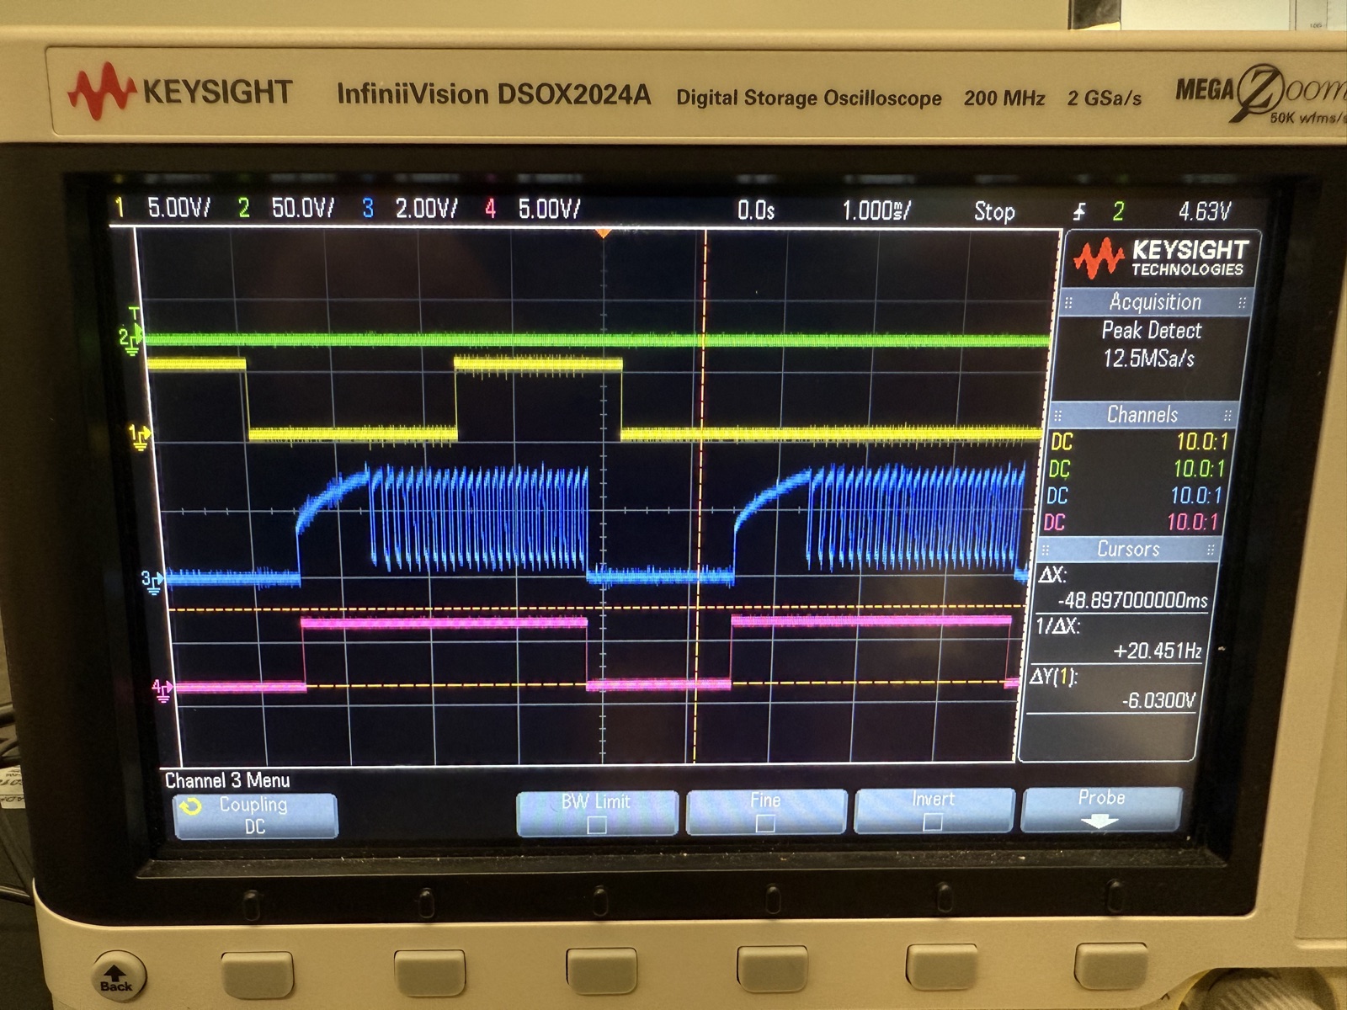1347x1010 pixels.
Task: Click the 1/ΔX value +20.451Hz
Action: (1157, 651)
